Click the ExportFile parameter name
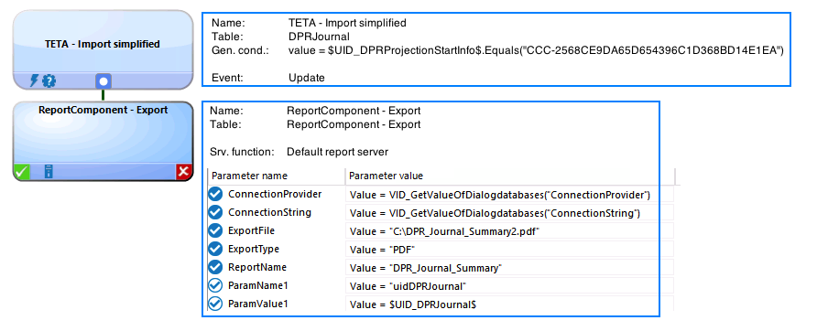The width and height of the screenshot is (828, 331). click(251, 230)
